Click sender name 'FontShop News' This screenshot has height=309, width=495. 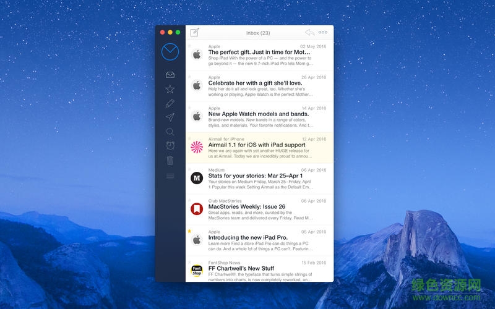pyautogui.click(x=224, y=263)
